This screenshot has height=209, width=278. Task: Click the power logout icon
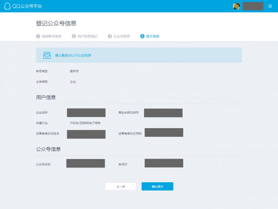270,6
